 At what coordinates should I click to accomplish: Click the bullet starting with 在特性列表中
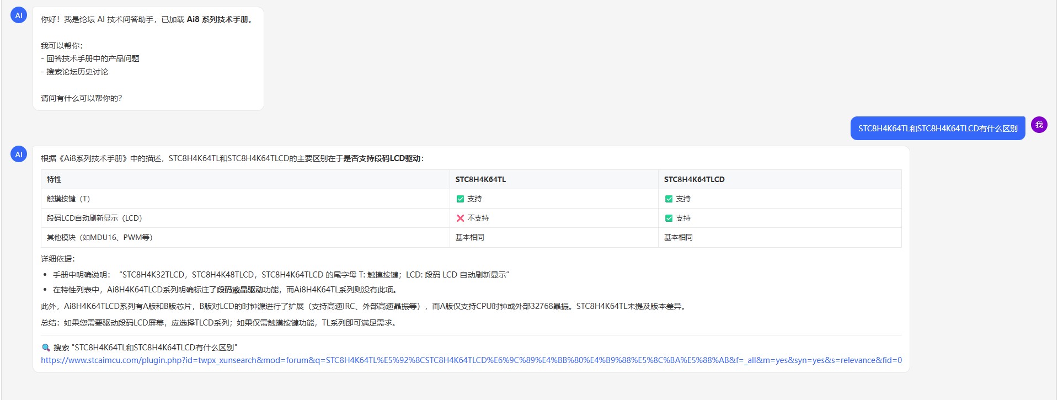pos(226,290)
